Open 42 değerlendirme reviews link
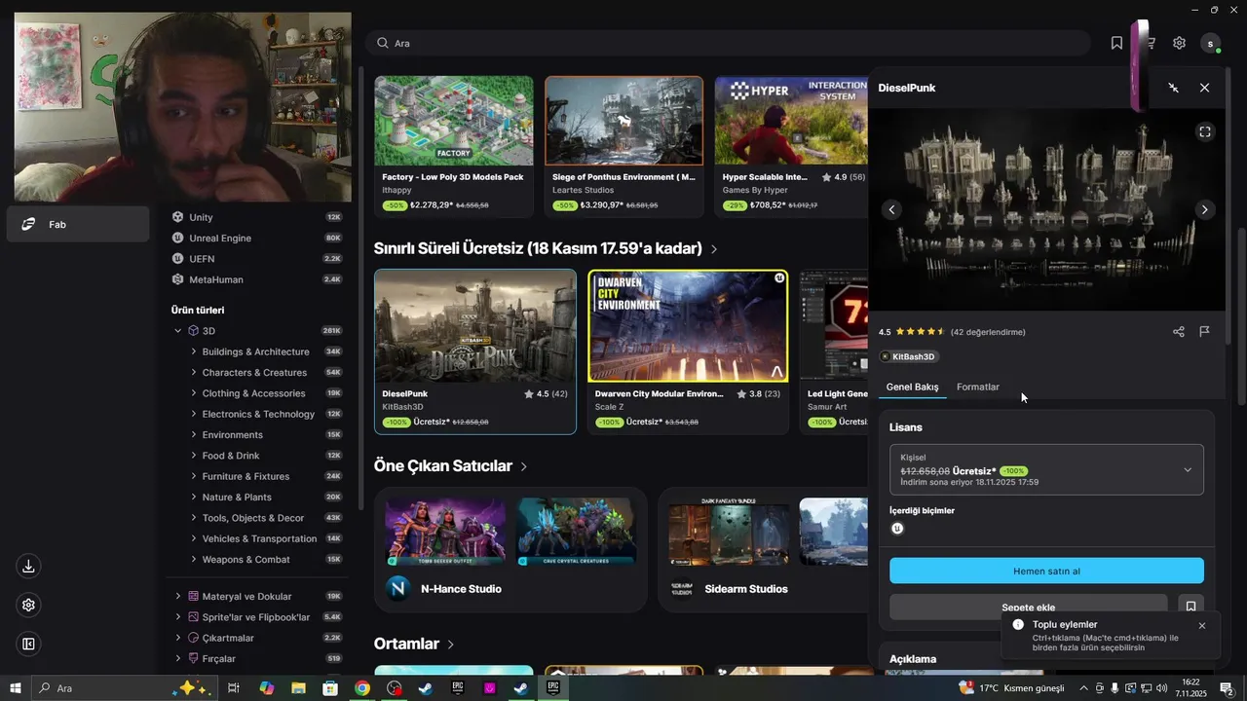1247x701 pixels. pyautogui.click(x=988, y=332)
